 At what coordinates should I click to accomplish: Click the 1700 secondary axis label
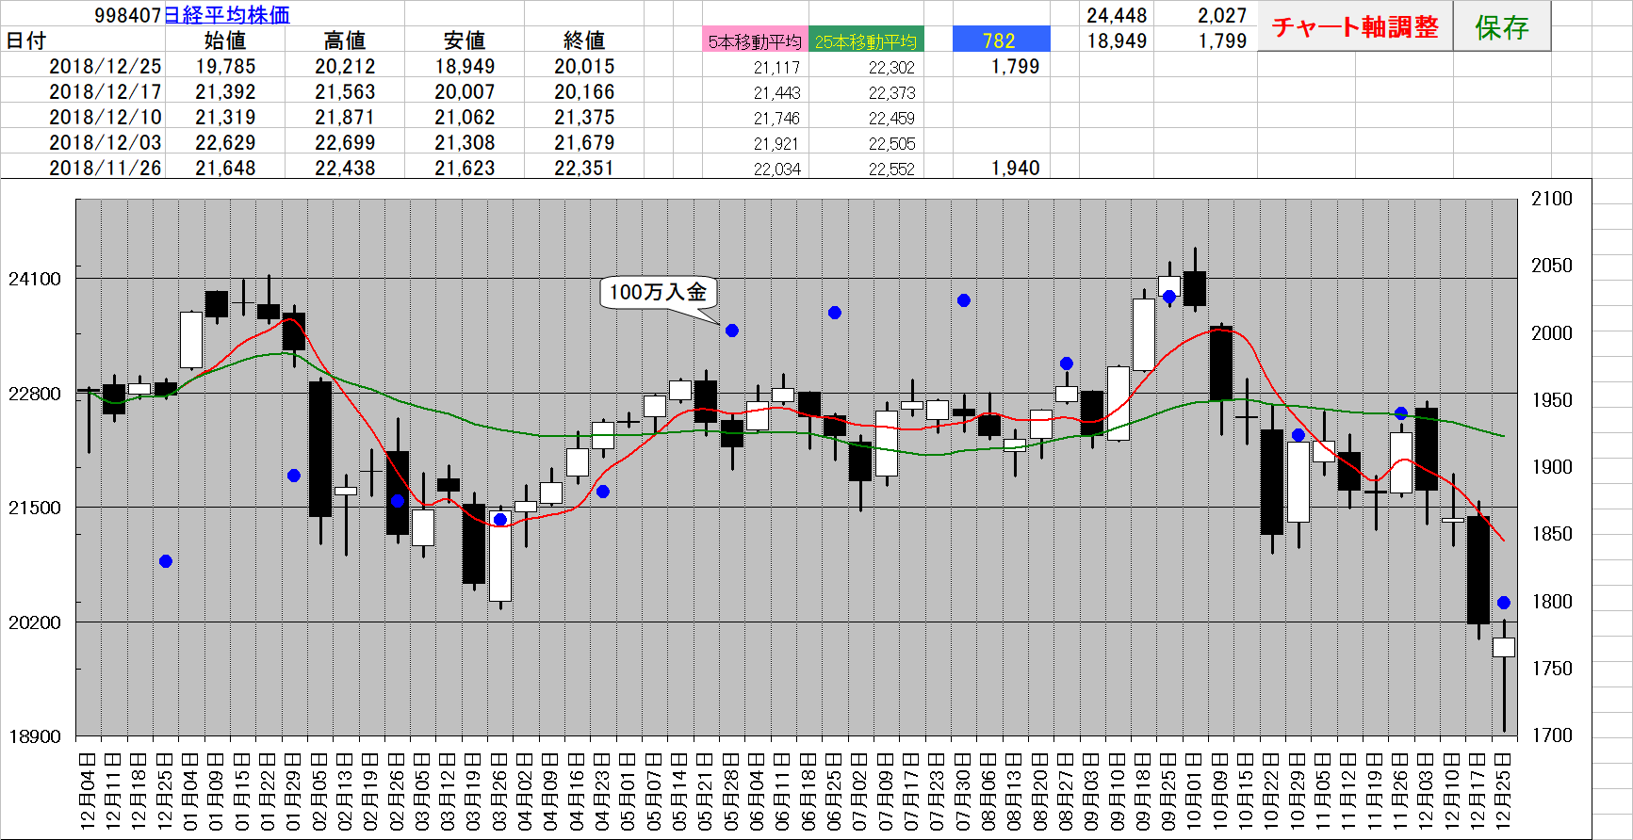(1552, 735)
